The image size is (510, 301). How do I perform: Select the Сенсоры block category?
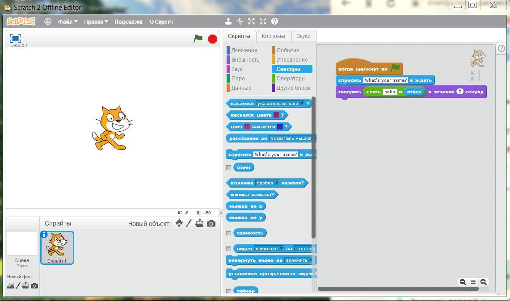pyautogui.click(x=292, y=69)
